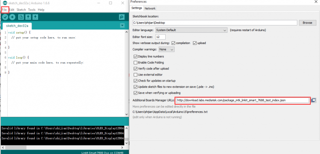Open the tab options dropdown arrow
Image resolution: width=320 pixels, height=154 pixels.
click(x=122, y=25)
